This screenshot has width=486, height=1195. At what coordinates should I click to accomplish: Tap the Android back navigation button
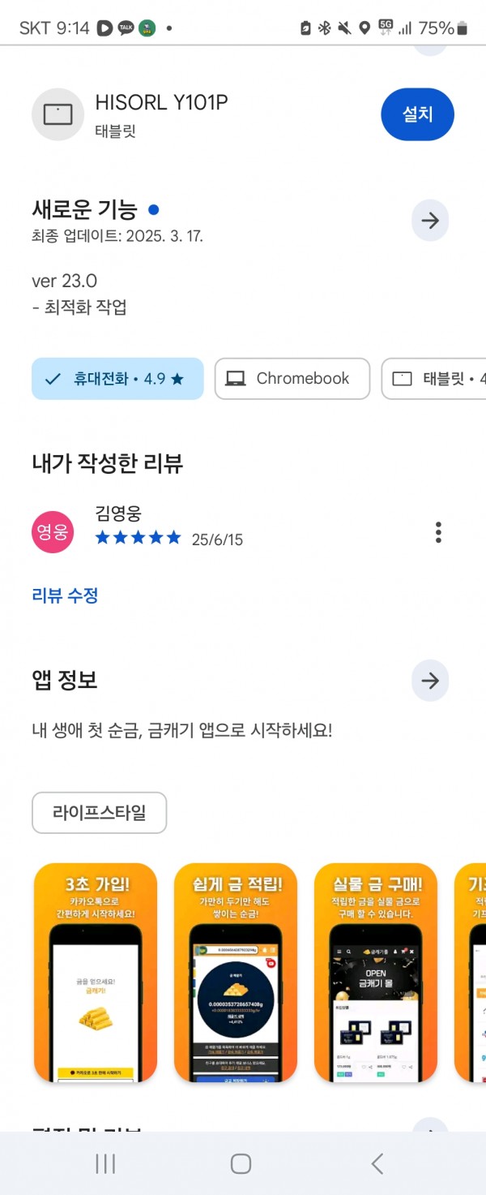tap(377, 1164)
